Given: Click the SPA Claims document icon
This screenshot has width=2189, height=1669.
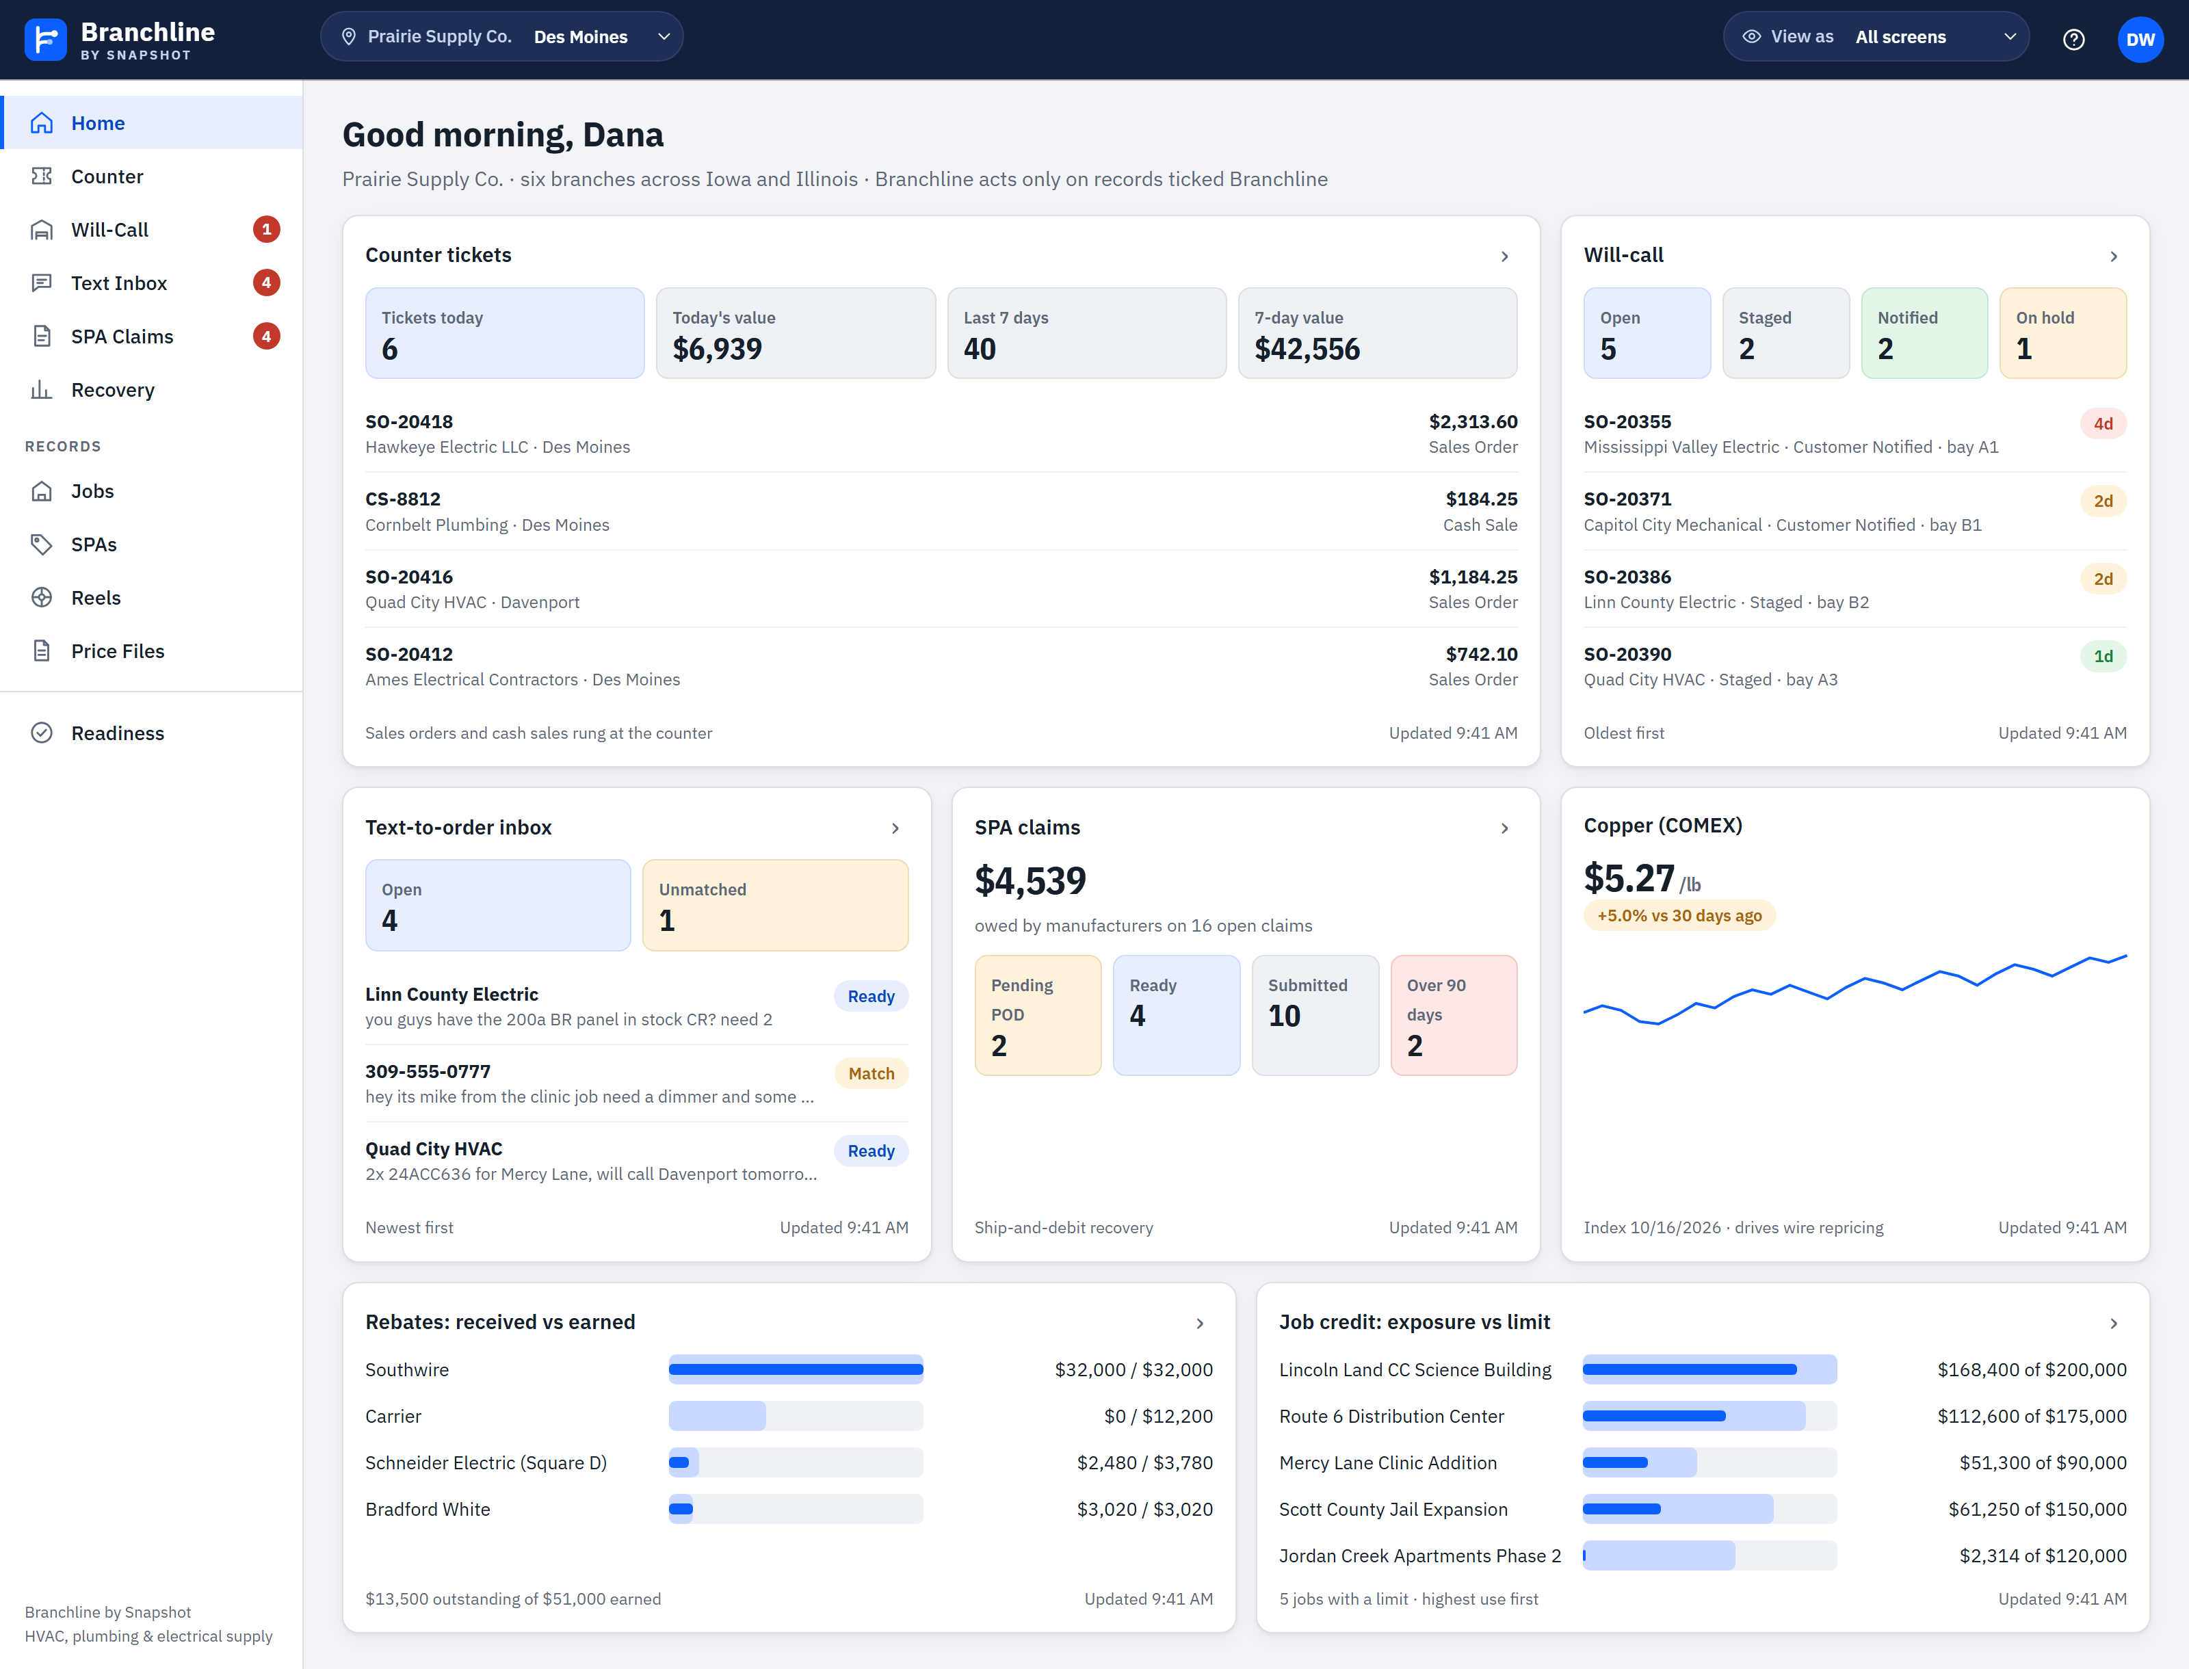Looking at the screenshot, I should click(x=42, y=336).
